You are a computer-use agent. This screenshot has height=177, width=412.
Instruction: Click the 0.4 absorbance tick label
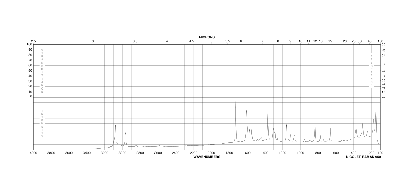(383, 76)
